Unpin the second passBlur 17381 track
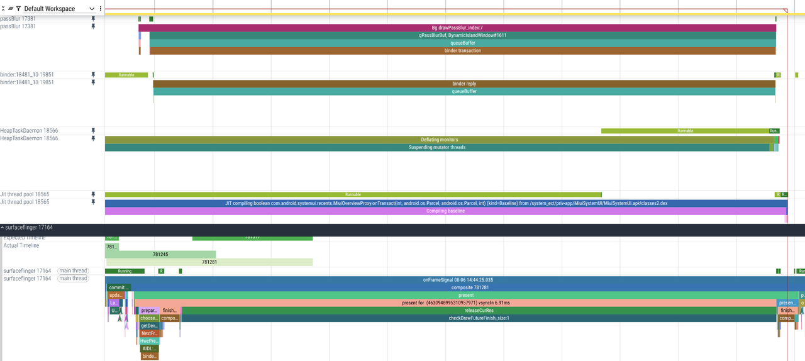 [93, 26]
